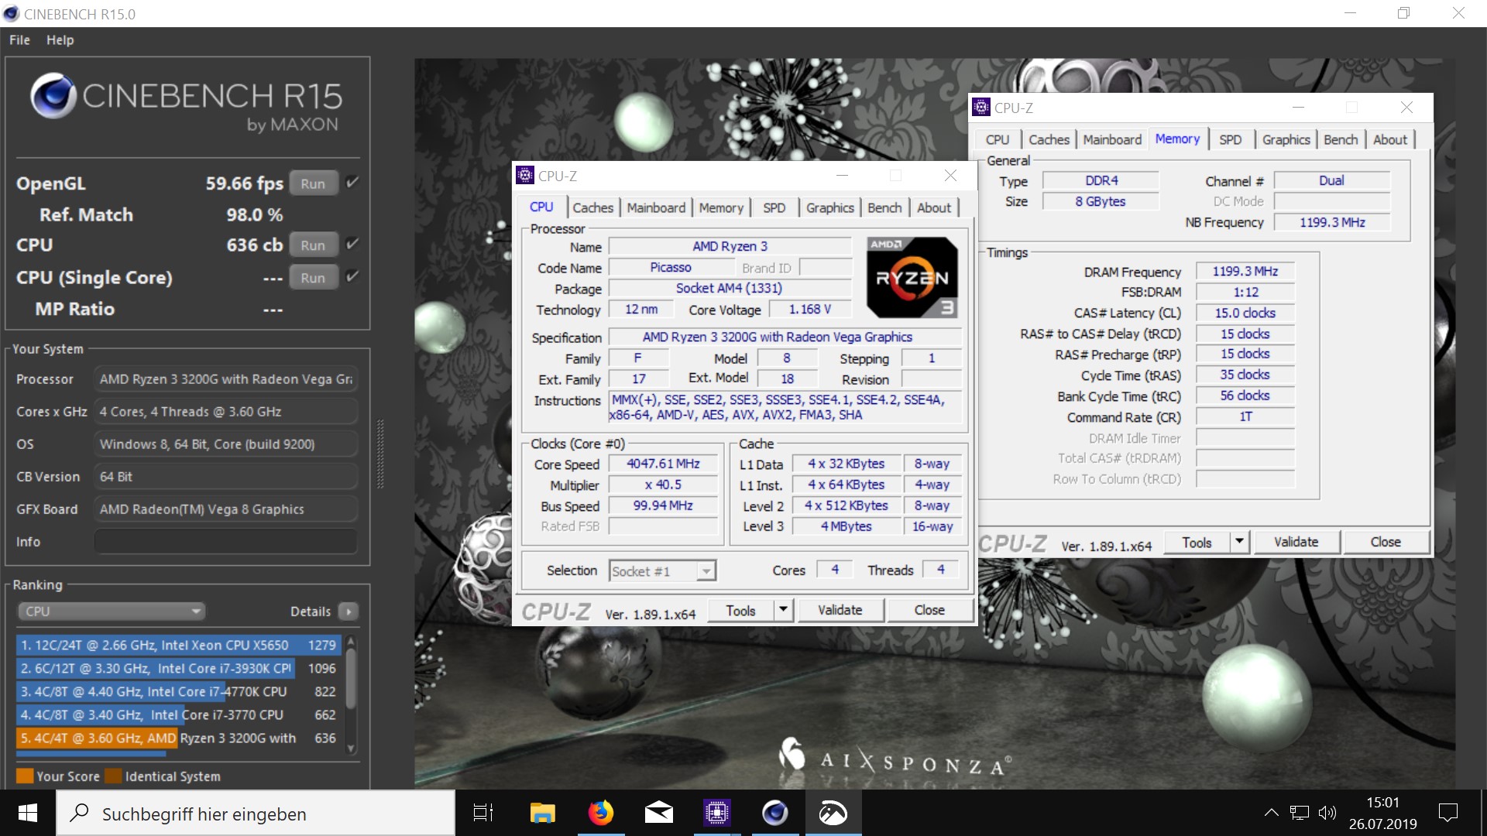Image resolution: width=1487 pixels, height=836 pixels.
Task: Open Tools dropdown arrow in front CPU-Z
Action: (783, 611)
